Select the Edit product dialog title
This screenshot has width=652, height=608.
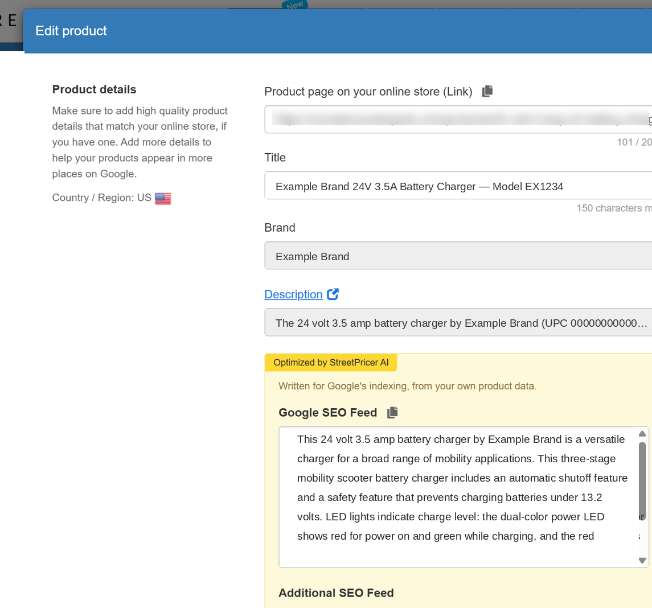(x=71, y=31)
